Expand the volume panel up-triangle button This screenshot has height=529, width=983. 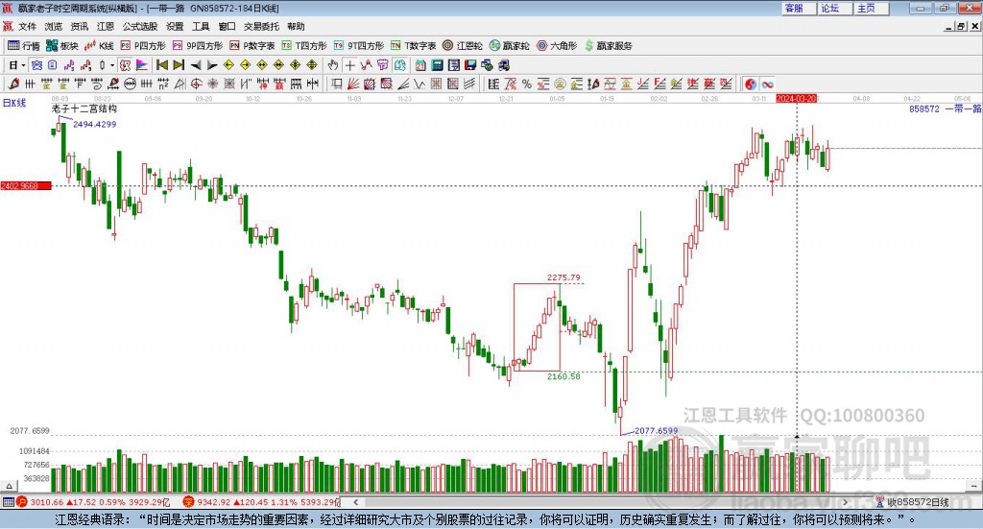[9, 486]
